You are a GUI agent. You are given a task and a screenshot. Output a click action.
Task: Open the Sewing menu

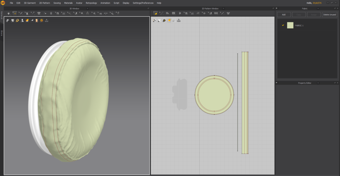57,3
